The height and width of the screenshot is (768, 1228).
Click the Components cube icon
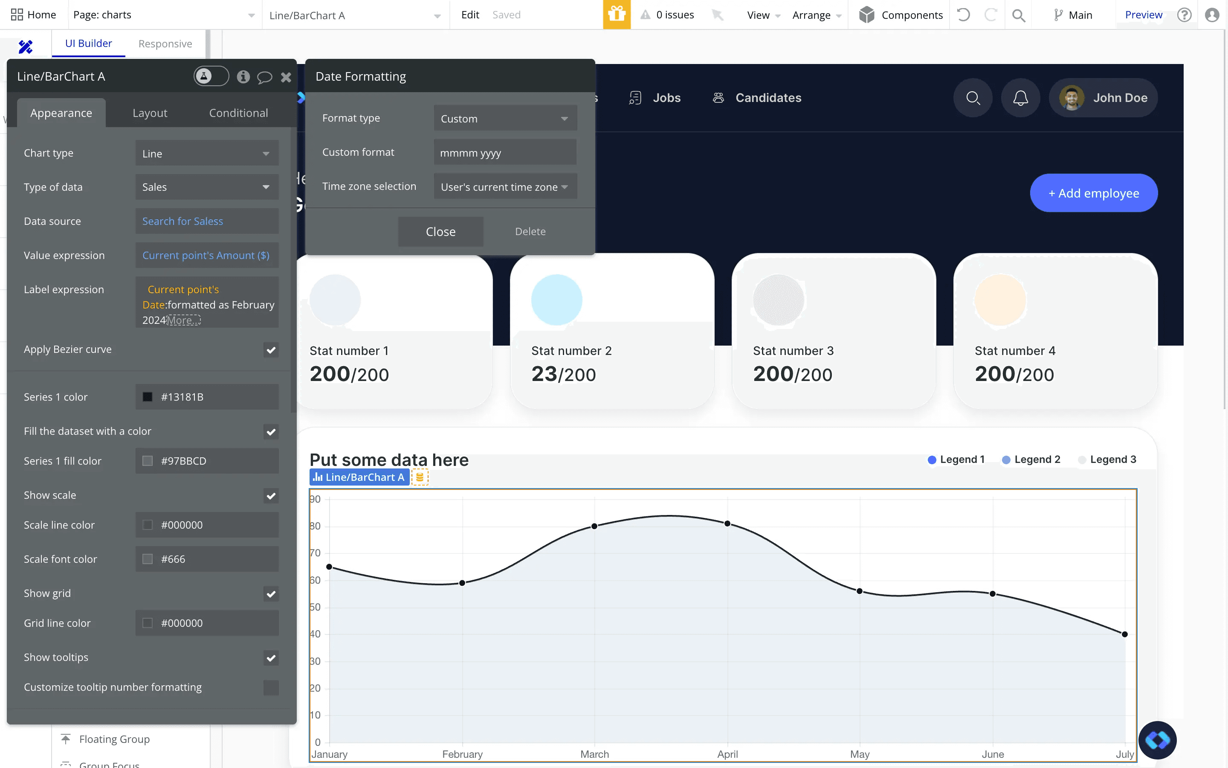point(868,15)
